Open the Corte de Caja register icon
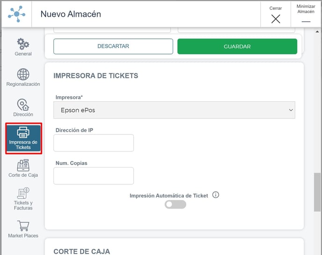 [23, 165]
